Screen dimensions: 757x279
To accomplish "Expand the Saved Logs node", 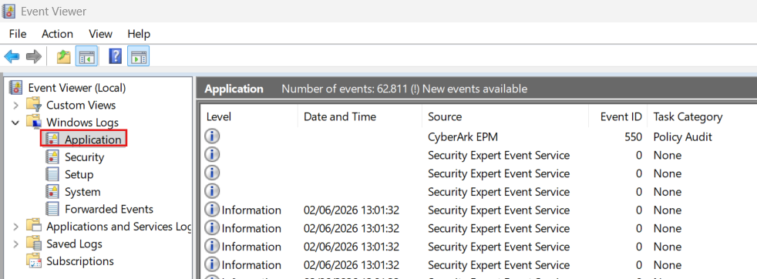I will (x=16, y=244).
